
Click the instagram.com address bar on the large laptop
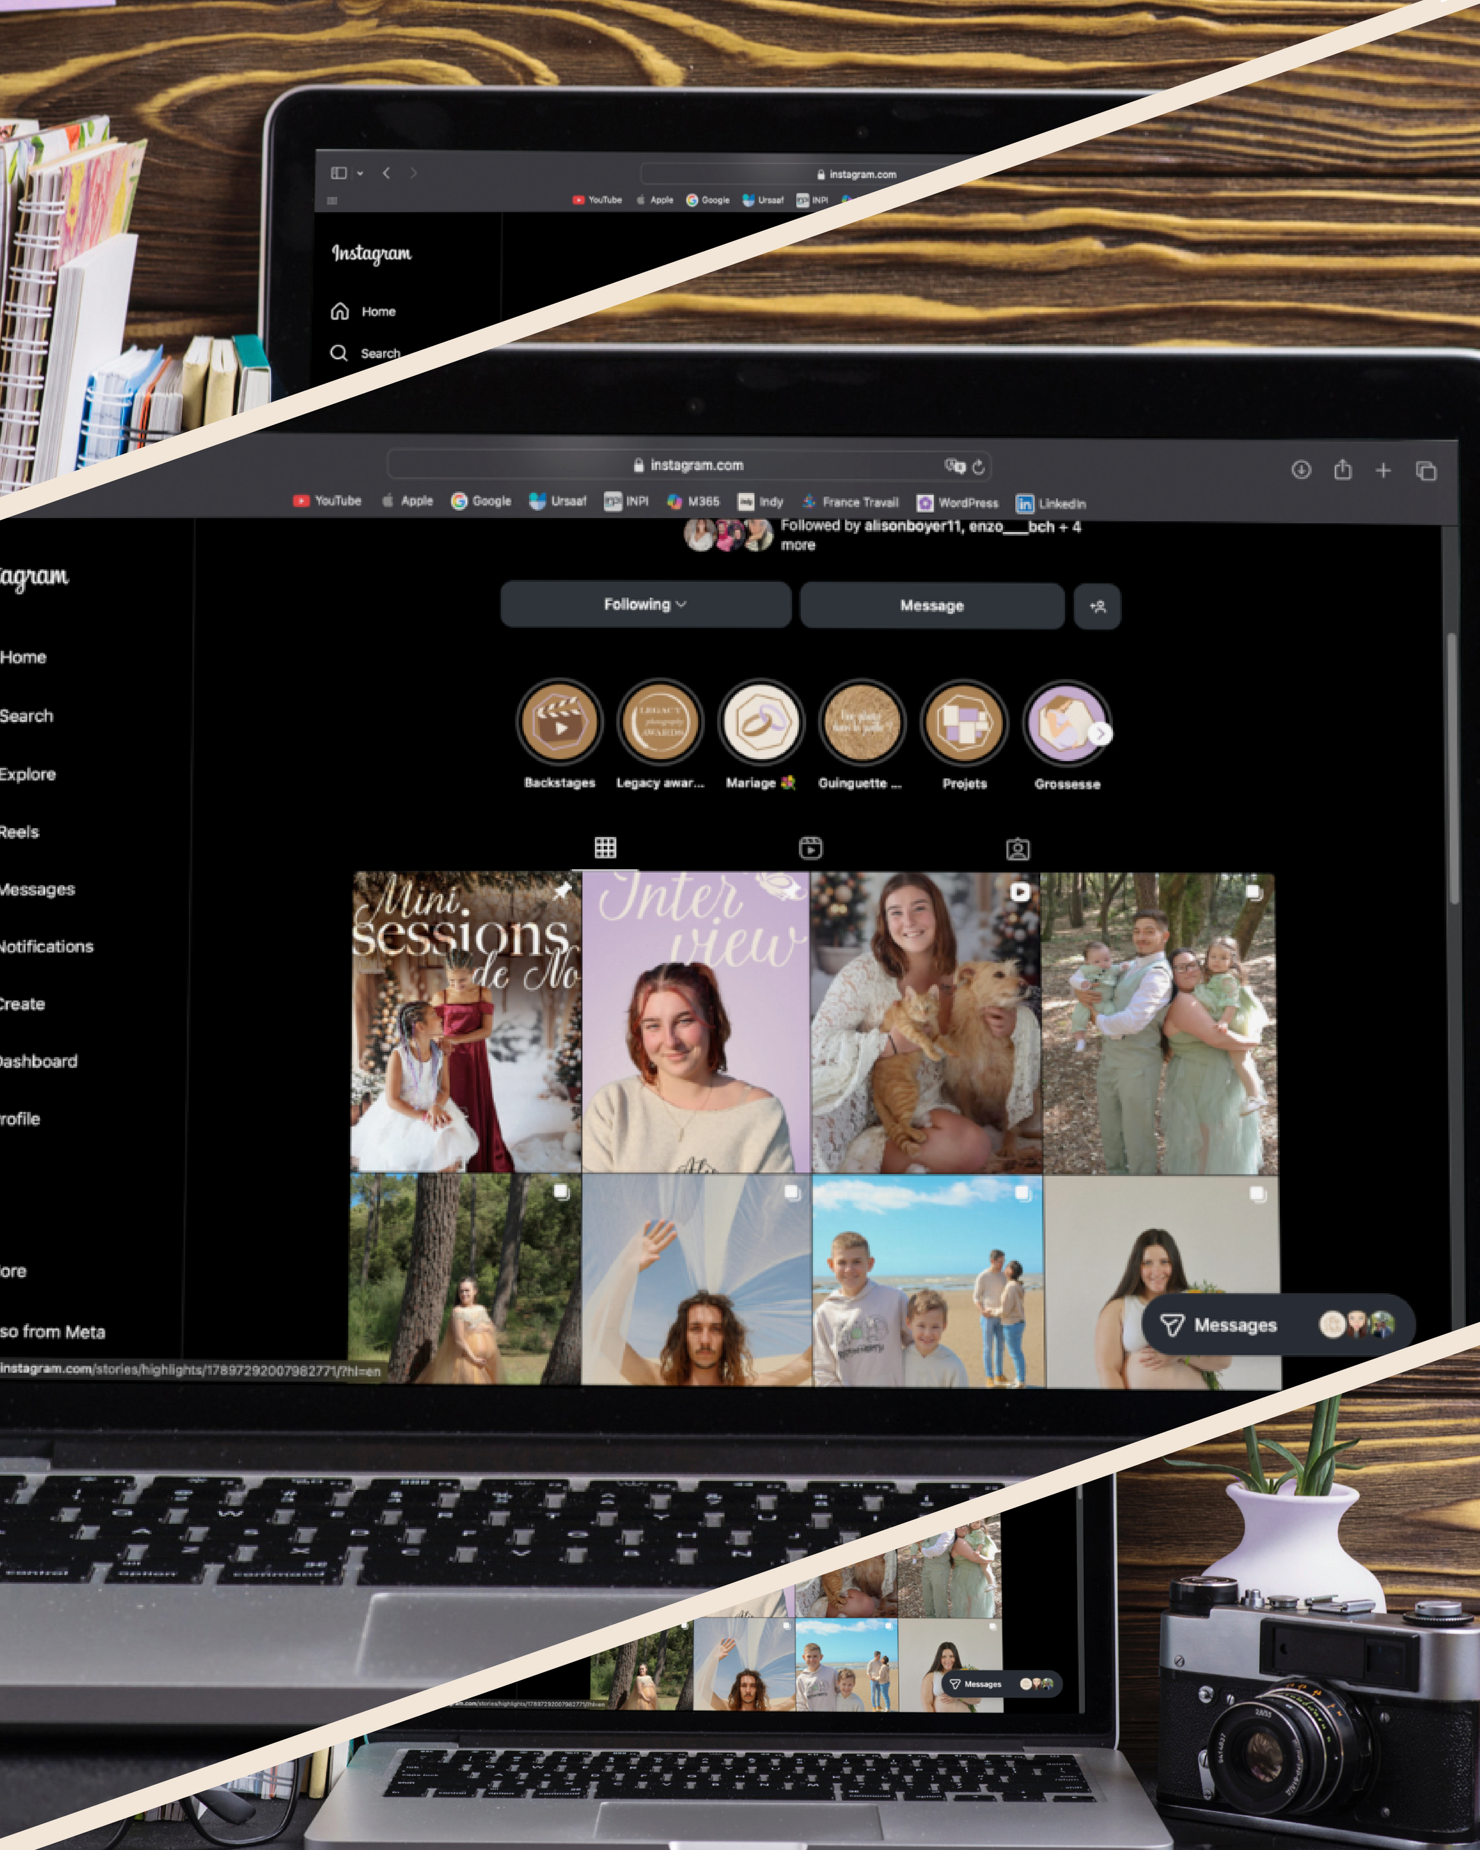point(689,465)
